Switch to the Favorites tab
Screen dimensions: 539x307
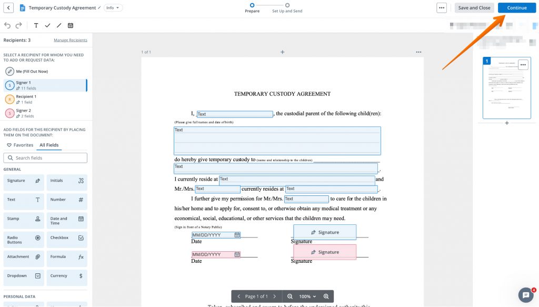point(21,145)
